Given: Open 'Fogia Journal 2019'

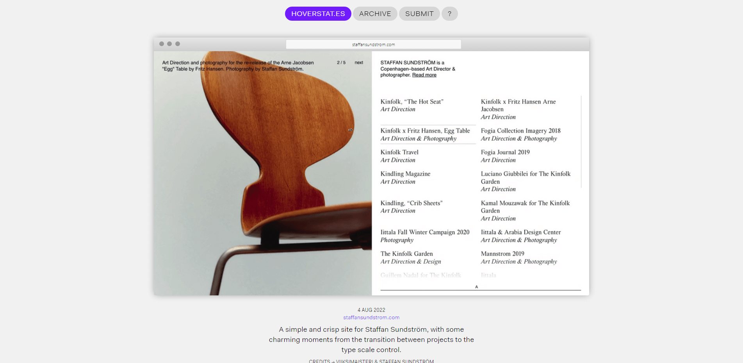Looking at the screenshot, I should tap(505, 152).
